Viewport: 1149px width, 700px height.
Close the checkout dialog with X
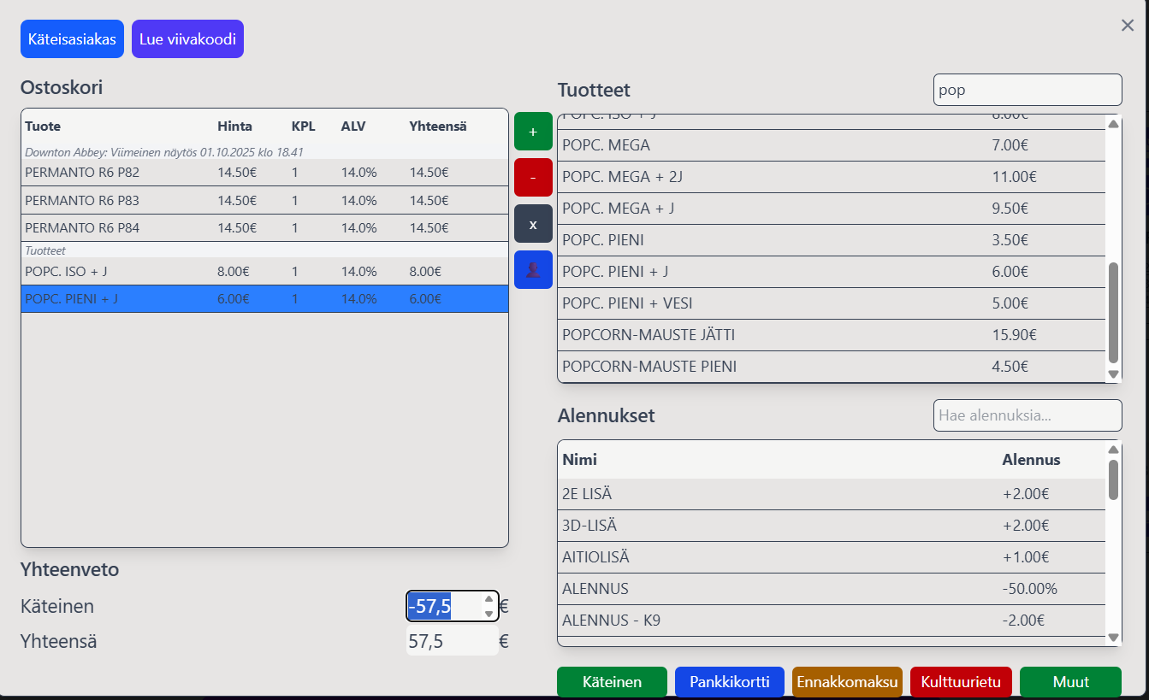1128,26
